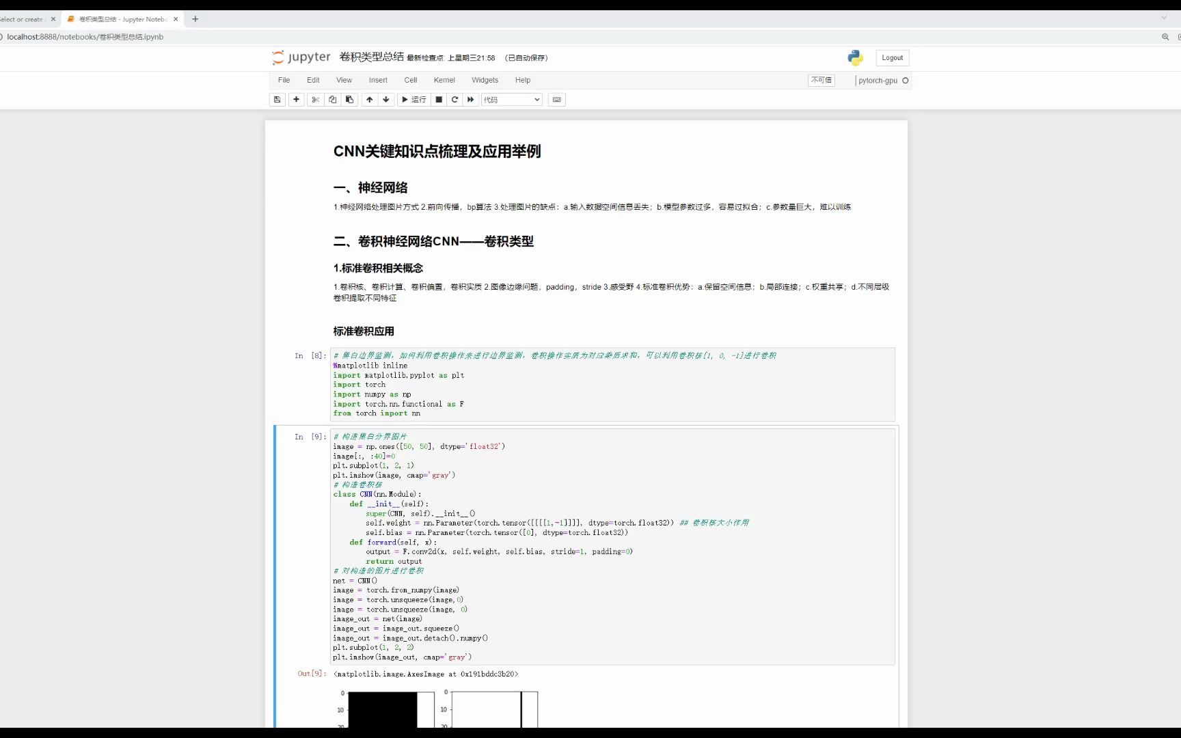Paste cells below icon
Screen dimensions: 1181x738
(349, 100)
